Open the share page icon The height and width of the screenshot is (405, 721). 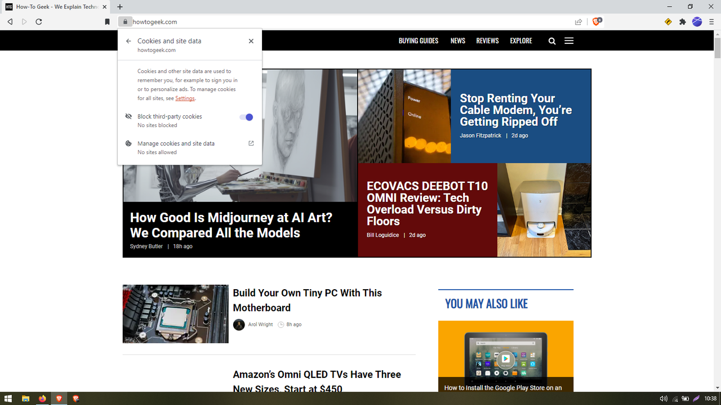coord(578,21)
